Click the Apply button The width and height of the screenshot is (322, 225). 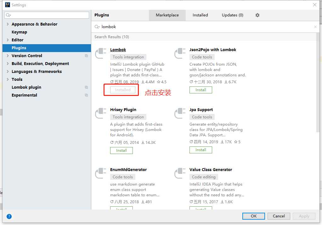[304, 216]
